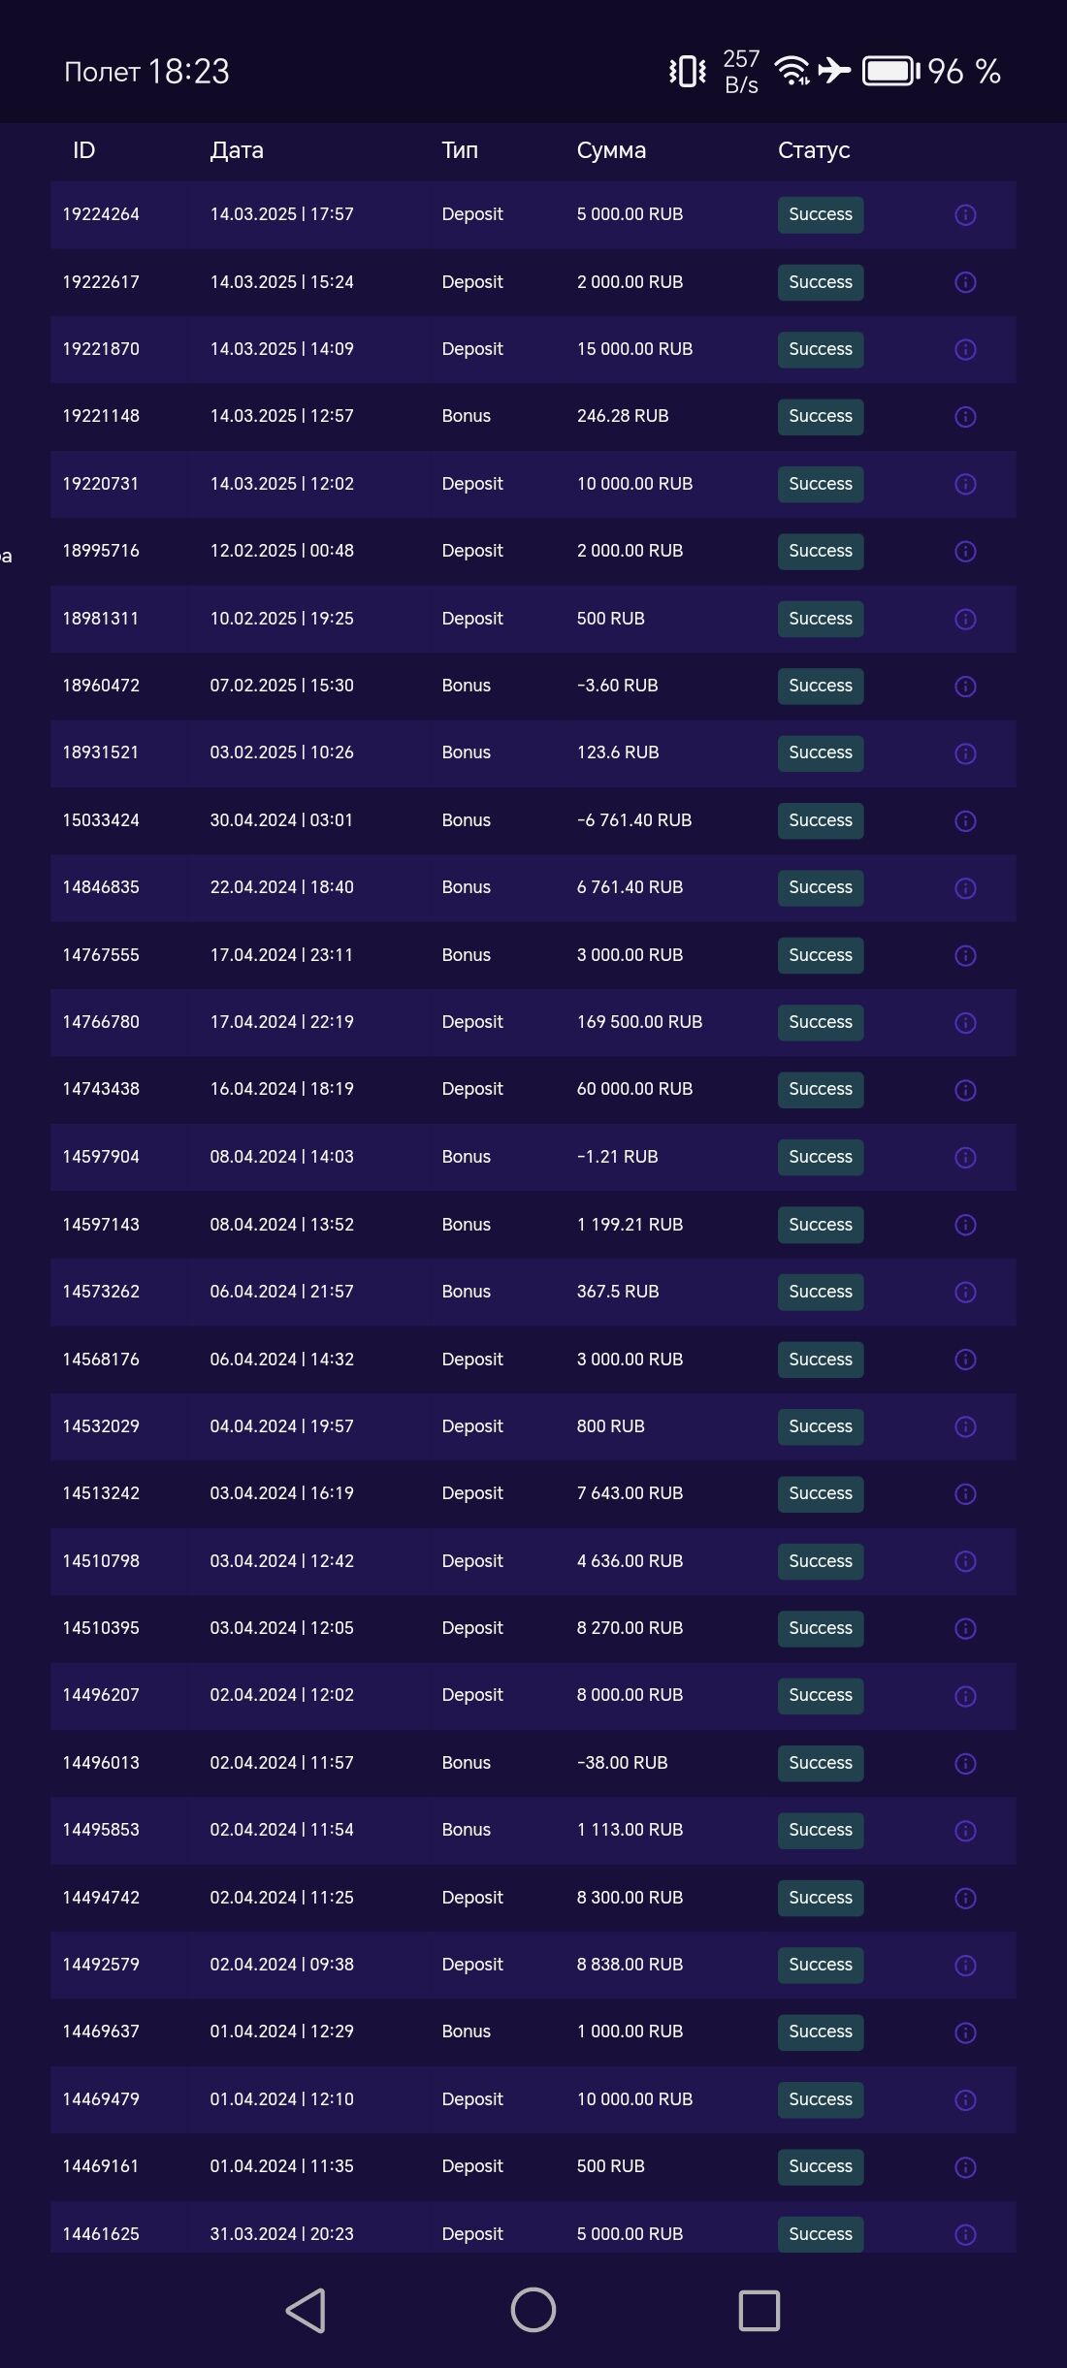Show details icon for transaction 19221148
Viewport: 1067px width, 2368px height.
[x=965, y=417]
